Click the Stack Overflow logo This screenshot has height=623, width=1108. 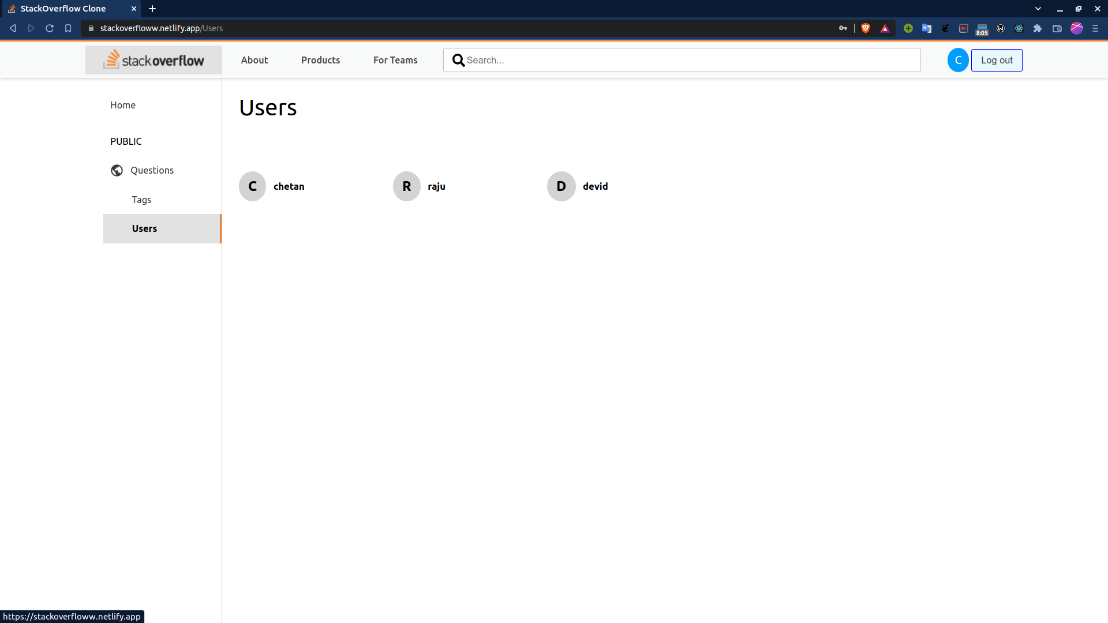[x=154, y=60]
